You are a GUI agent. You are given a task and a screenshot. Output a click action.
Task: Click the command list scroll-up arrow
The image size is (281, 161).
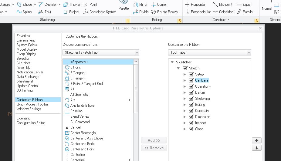[x=136, y=62]
